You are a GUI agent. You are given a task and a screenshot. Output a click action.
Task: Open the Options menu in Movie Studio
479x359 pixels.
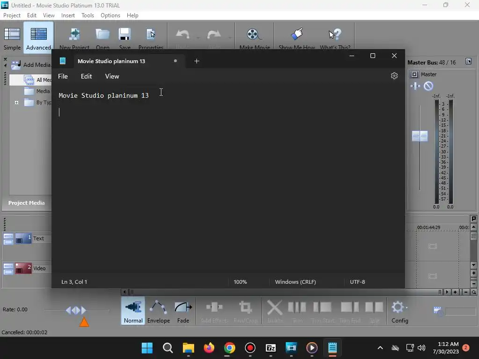pos(110,15)
